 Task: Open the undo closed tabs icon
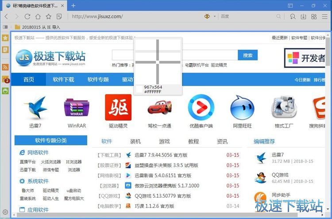click(x=293, y=16)
